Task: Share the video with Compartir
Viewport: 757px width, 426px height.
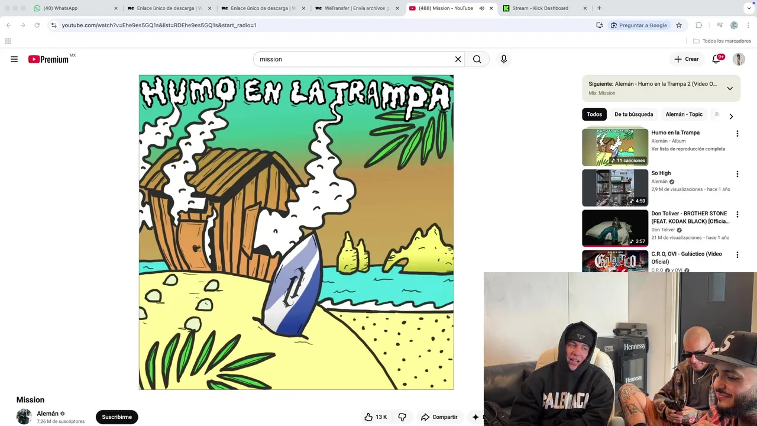Action: point(439,417)
